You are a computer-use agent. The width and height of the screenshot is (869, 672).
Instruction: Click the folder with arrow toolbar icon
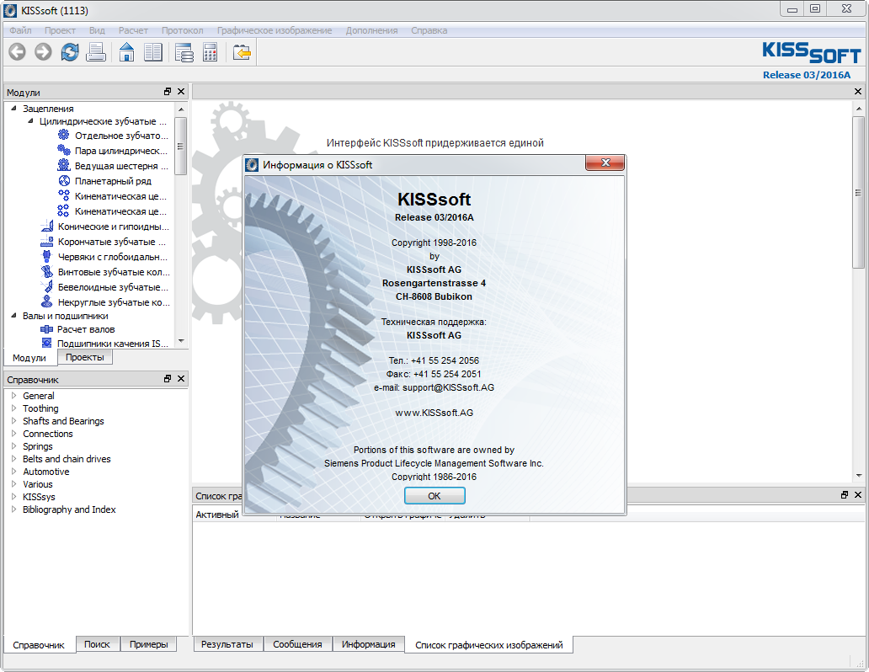pos(242,52)
